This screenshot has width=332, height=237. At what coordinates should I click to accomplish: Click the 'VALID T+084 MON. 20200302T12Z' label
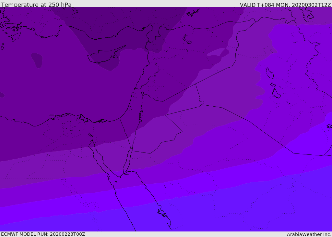(285, 5)
